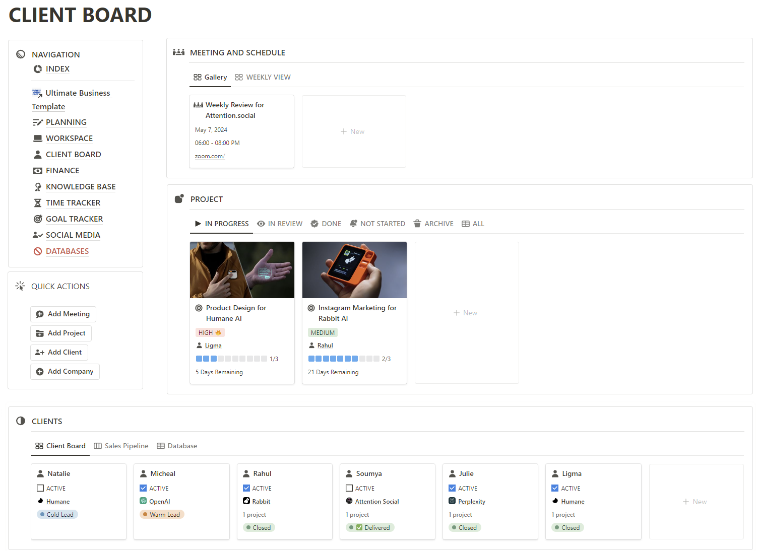Uncheck the ACTIVE box on Julie's card
The width and height of the screenshot is (758, 551).
452,488
